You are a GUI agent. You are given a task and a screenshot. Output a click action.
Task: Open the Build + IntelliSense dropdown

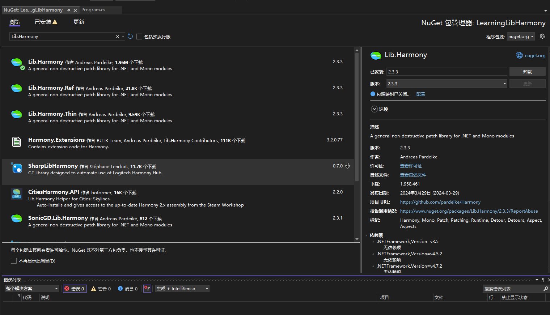click(182, 289)
